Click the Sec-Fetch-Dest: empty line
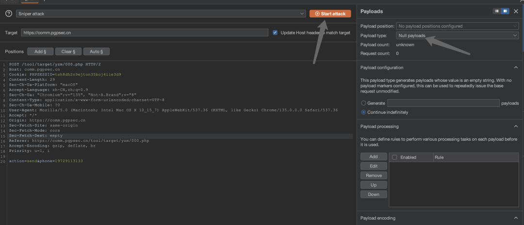Viewport: 524px width, 225px height. click(36, 135)
